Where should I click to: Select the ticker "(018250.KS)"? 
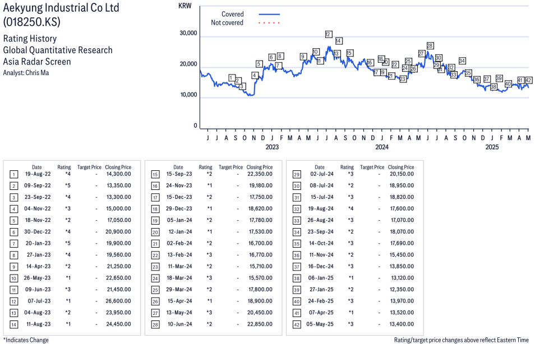[x=32, y=21]
